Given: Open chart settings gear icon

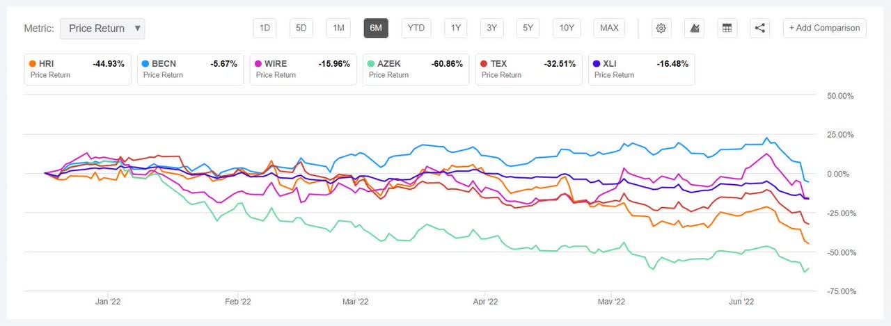Looking at the screenshot, I should (661, 28).
